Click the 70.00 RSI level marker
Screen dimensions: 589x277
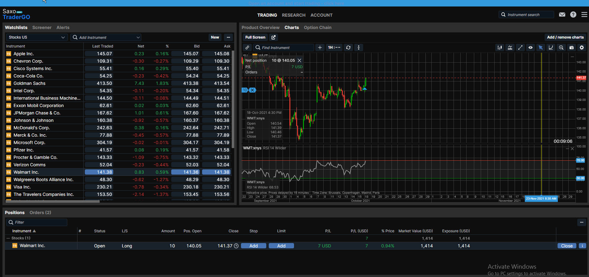coord(580,160)
